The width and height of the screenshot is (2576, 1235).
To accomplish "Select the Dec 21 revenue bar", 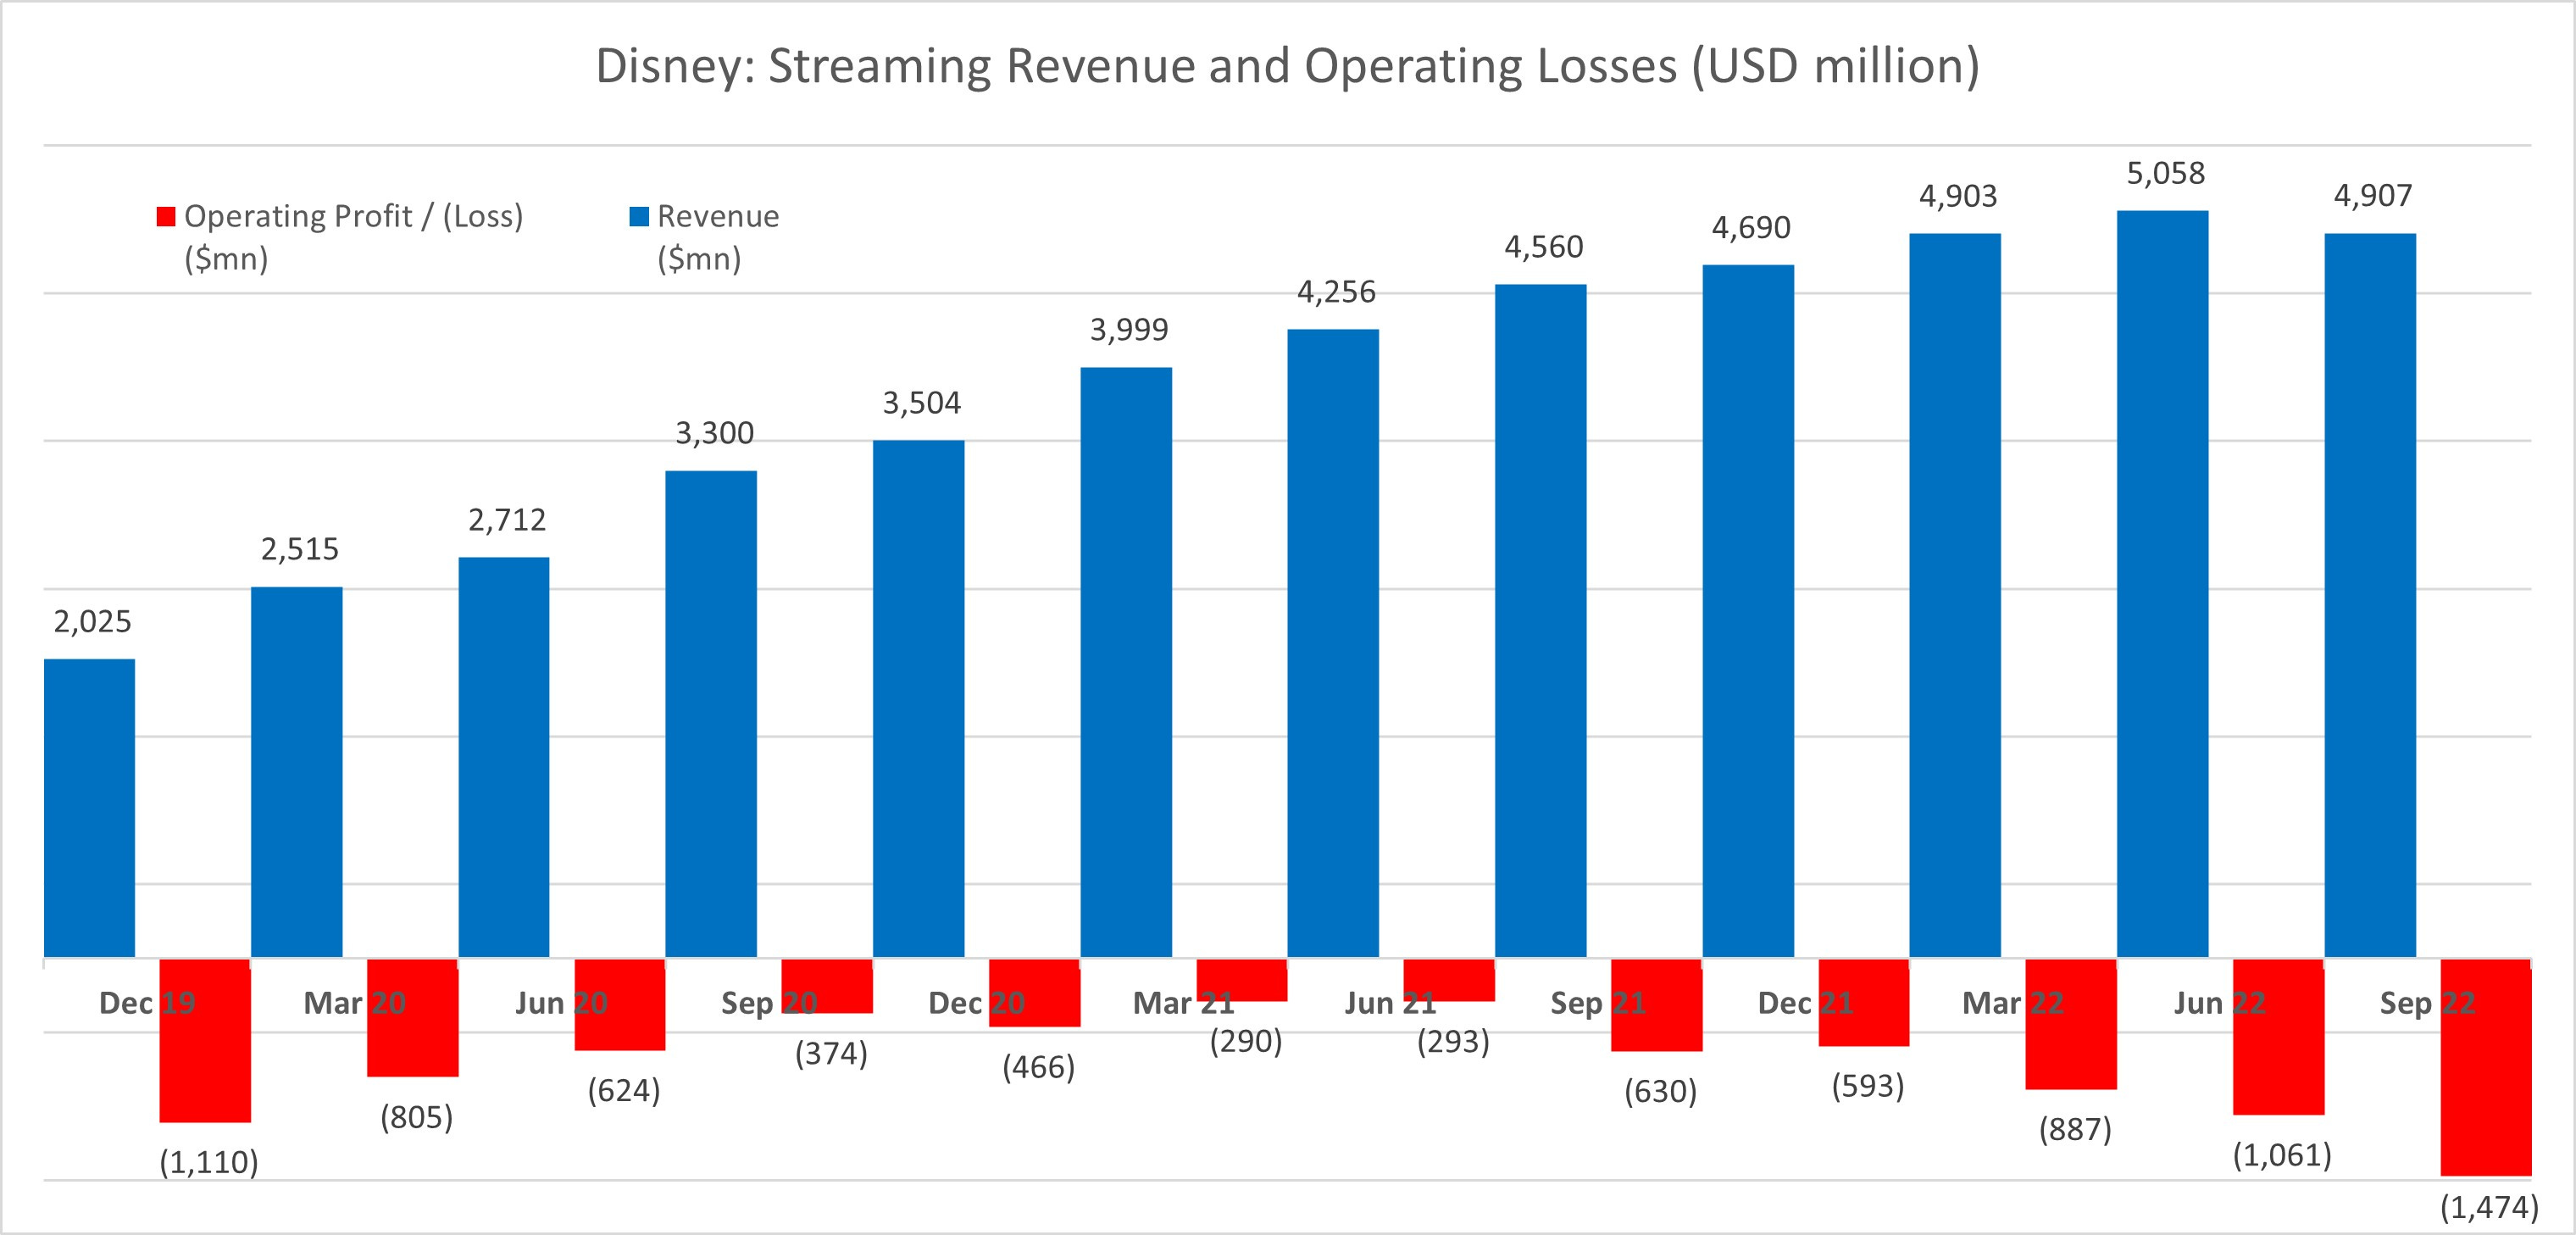I will (x=1748, y=611).
